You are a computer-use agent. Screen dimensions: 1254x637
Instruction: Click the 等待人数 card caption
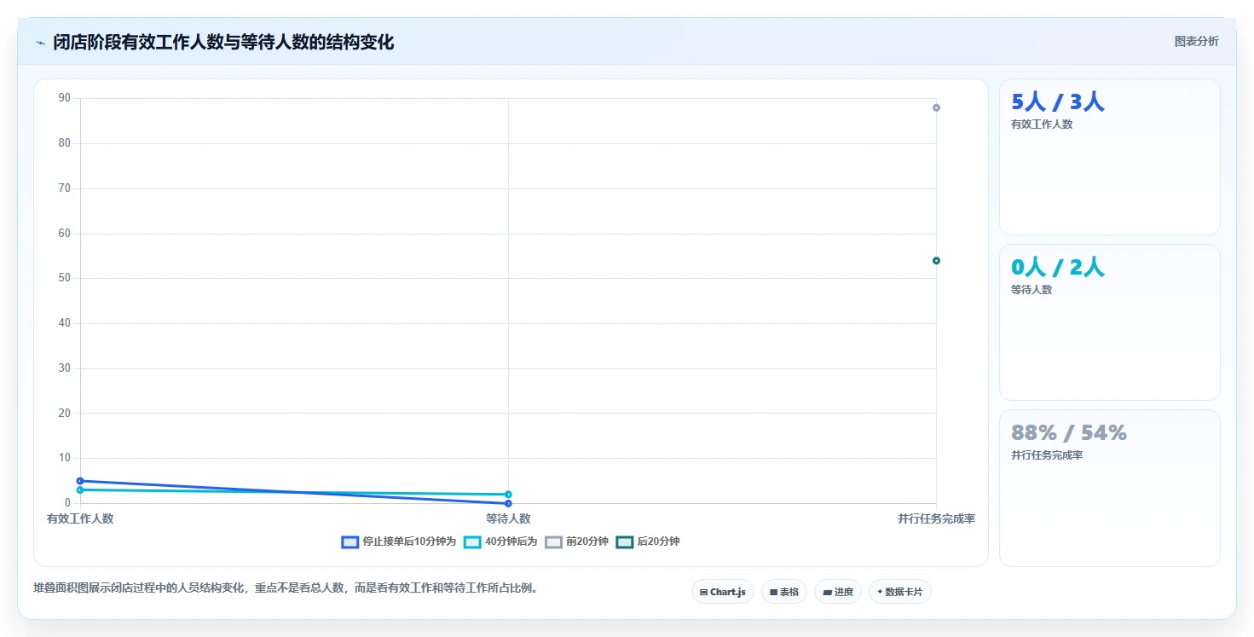coord(1032,290)
